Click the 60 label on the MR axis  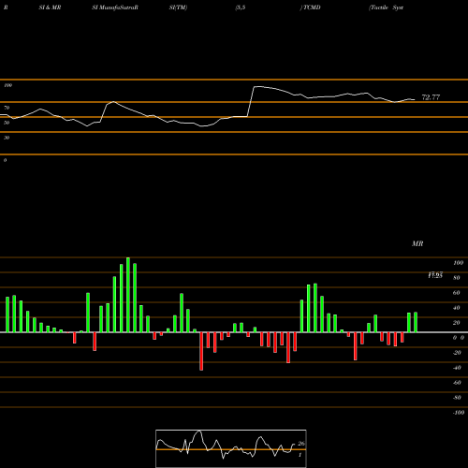(457, 293)
